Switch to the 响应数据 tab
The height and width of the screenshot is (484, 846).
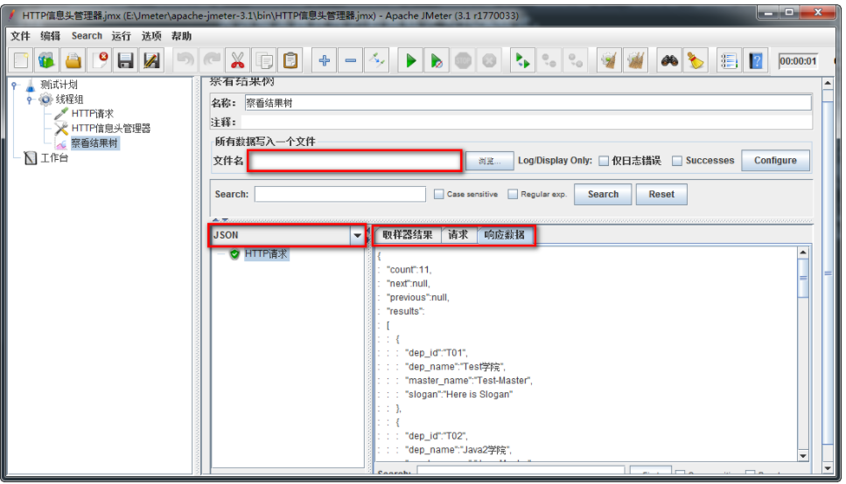pyautogui.click(x=505, y=235)
